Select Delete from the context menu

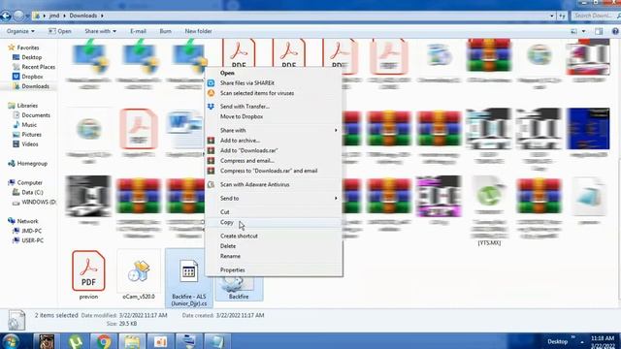pyautogui.click(x=274, y=246)
